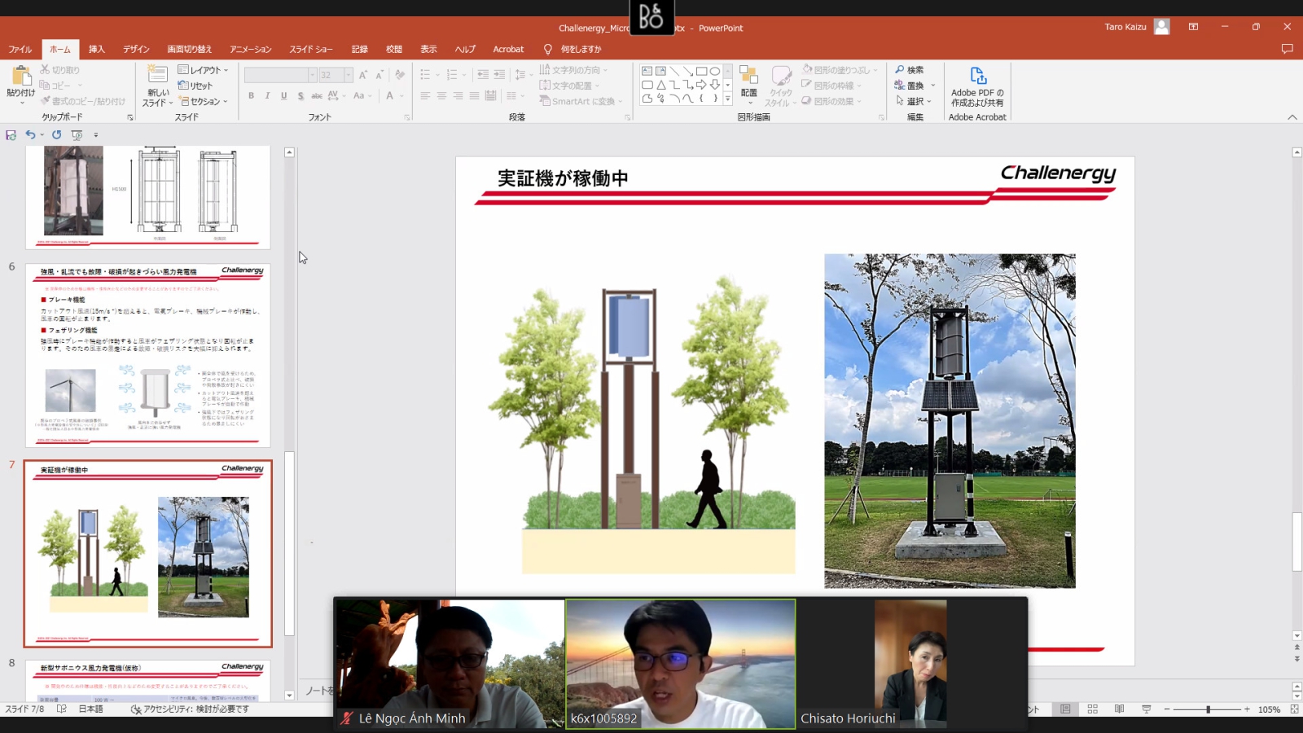Click the リセット (Reset) button
Viewport: 1303px width, 733px height.
195,86
